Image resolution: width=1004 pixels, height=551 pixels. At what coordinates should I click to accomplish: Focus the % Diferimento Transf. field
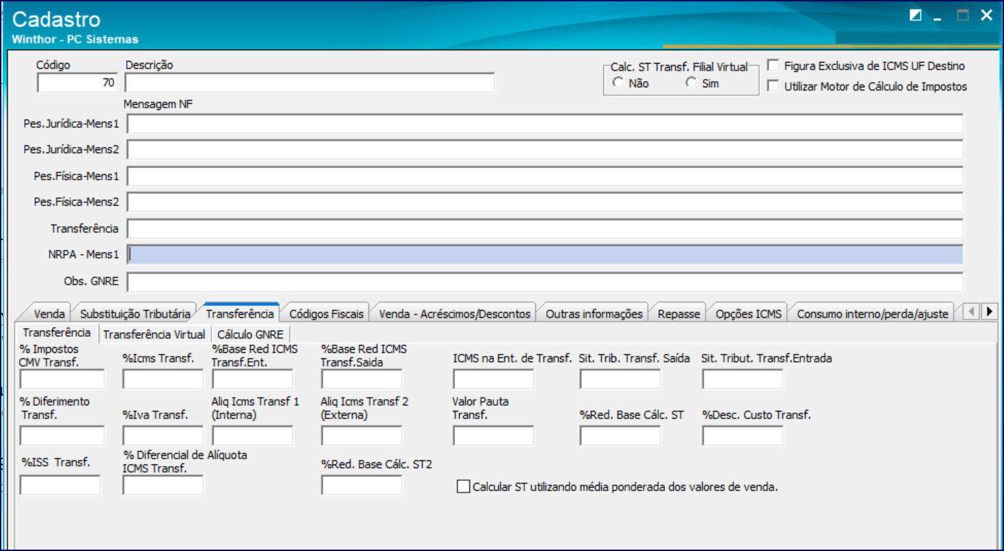(x=62, y=436)
